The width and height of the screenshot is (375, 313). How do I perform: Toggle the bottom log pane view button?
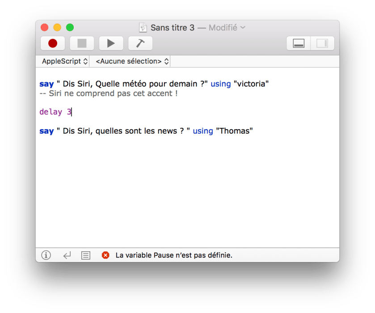299,43
